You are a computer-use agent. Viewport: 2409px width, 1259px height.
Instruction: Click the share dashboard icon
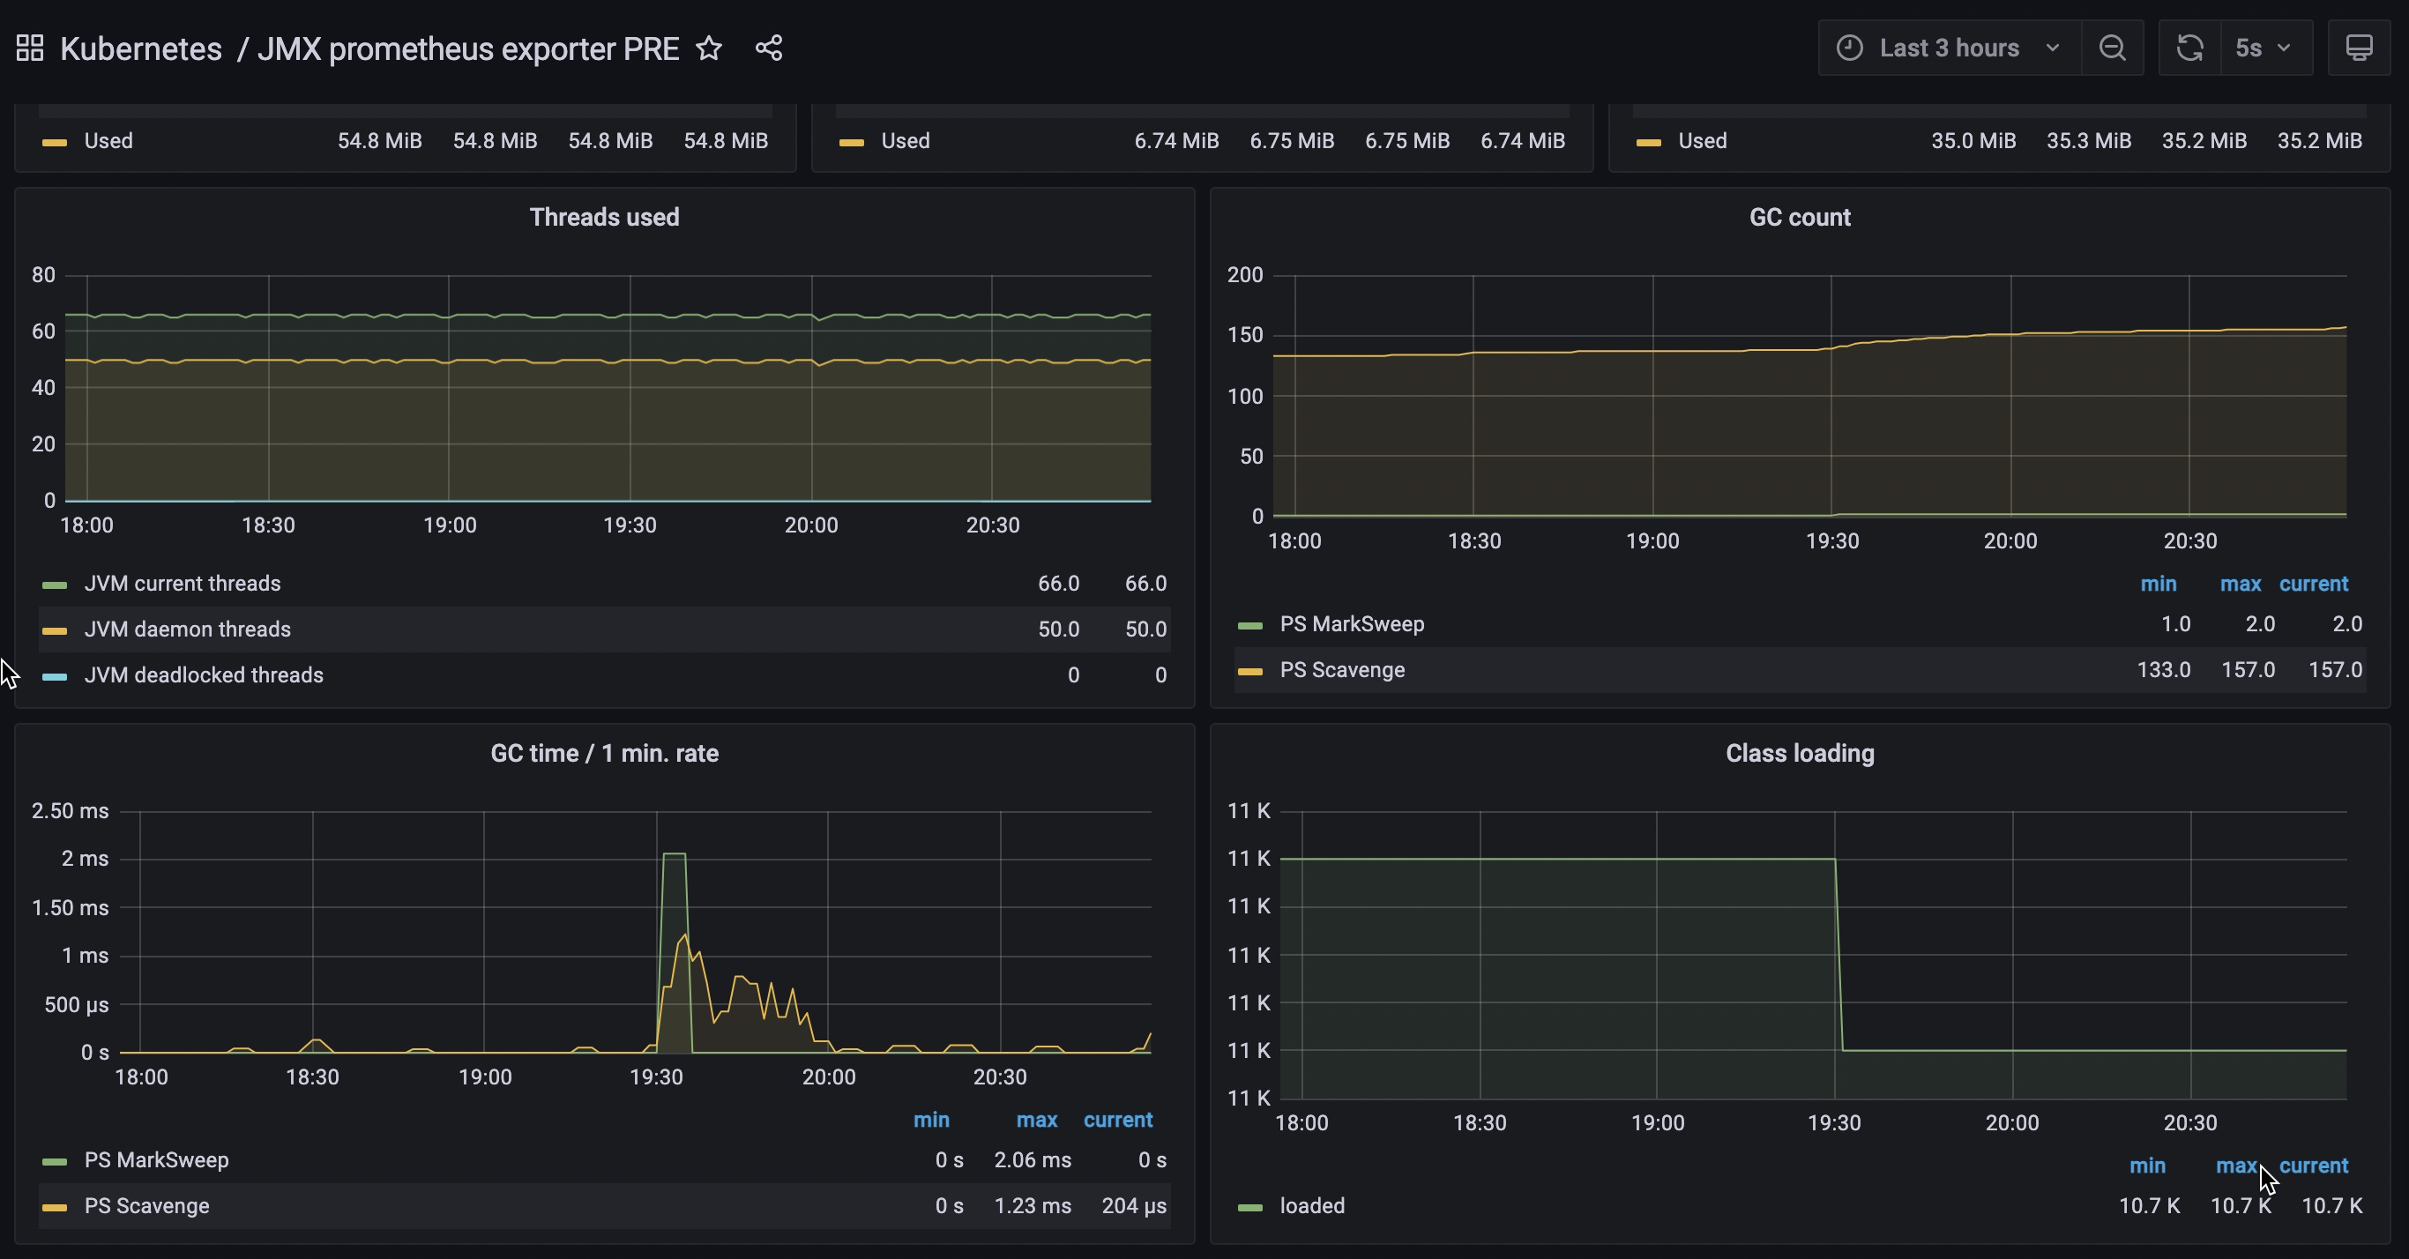(x=769, y=48)
